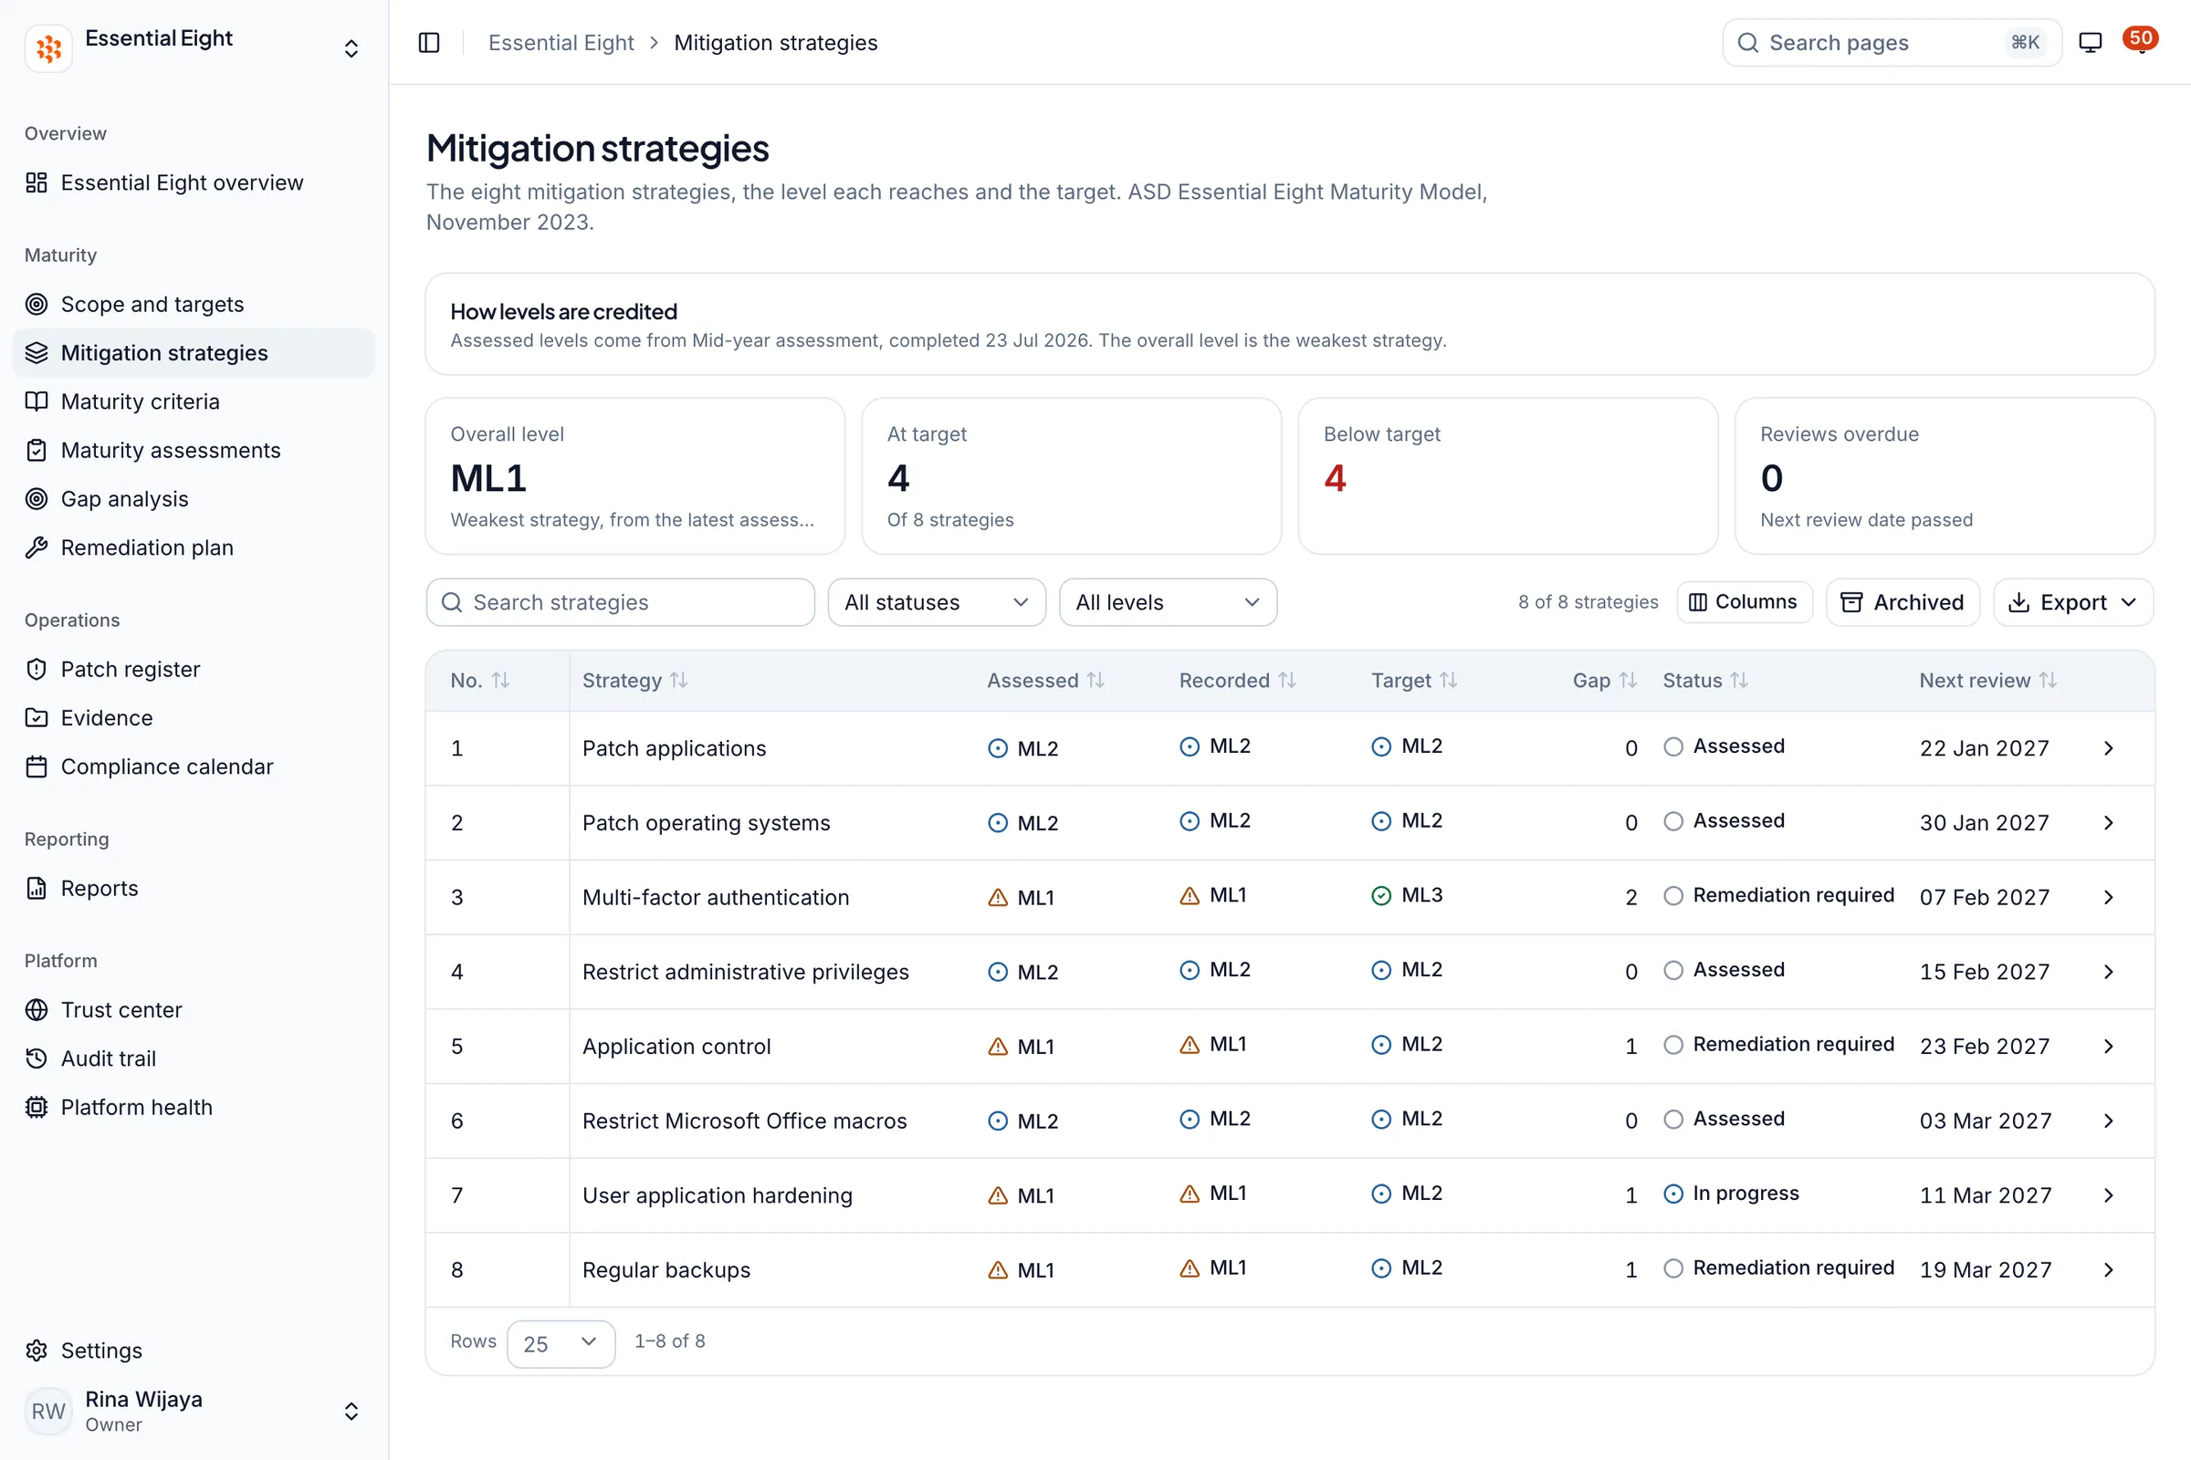
Task: Click In progress status for User application hardening
Action: pos(1731,1194)
